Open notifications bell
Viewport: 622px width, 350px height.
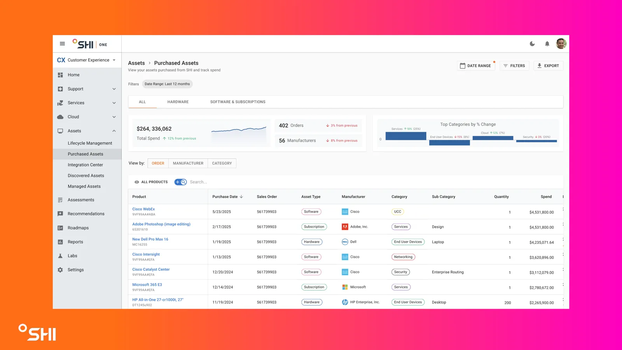(547, 44)
